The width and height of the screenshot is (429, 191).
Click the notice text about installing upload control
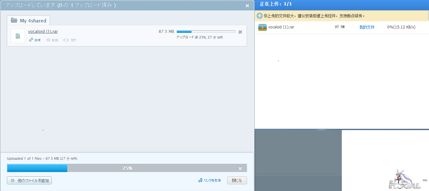[314, 15]
